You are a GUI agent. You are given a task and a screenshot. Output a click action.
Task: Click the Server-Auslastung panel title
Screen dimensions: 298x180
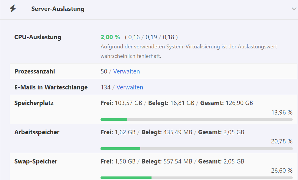click(58, 9)
